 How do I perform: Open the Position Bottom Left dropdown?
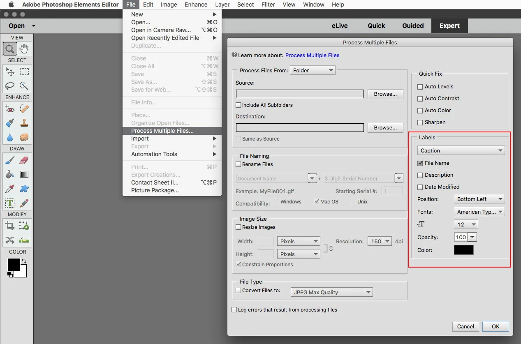pyautogui.click(x=479, y=199)
